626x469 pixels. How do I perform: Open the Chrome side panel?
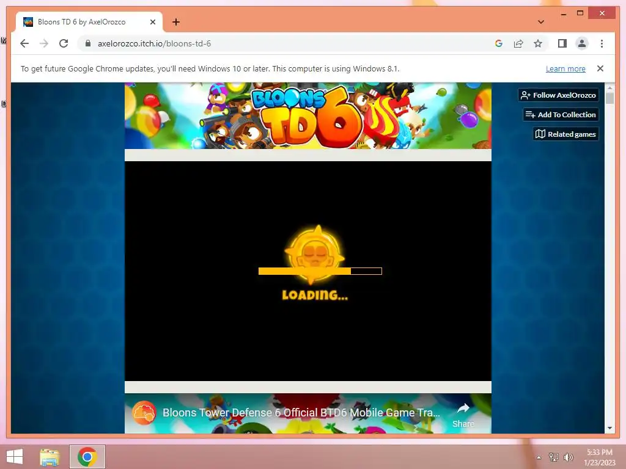pyautogui.click(x=562, y=43)
